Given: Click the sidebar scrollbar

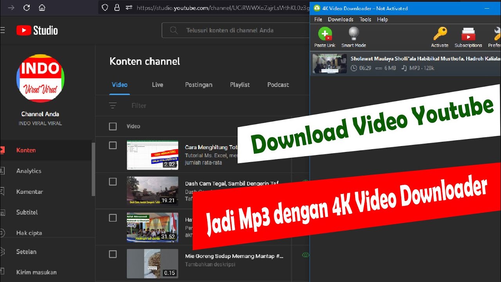Looking at the screenshot, I should click(x=93, y=169).
